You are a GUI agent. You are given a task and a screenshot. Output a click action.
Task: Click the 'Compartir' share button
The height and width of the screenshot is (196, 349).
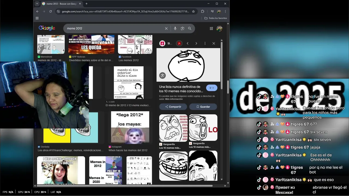pyautogui.click(x=173, y=107)
